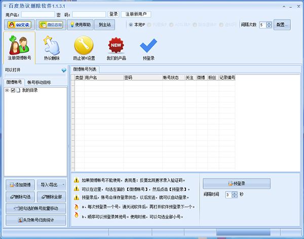Click the 我们的产品 NEW icon
Screen dimensions: 304x239
pos(117,48)
